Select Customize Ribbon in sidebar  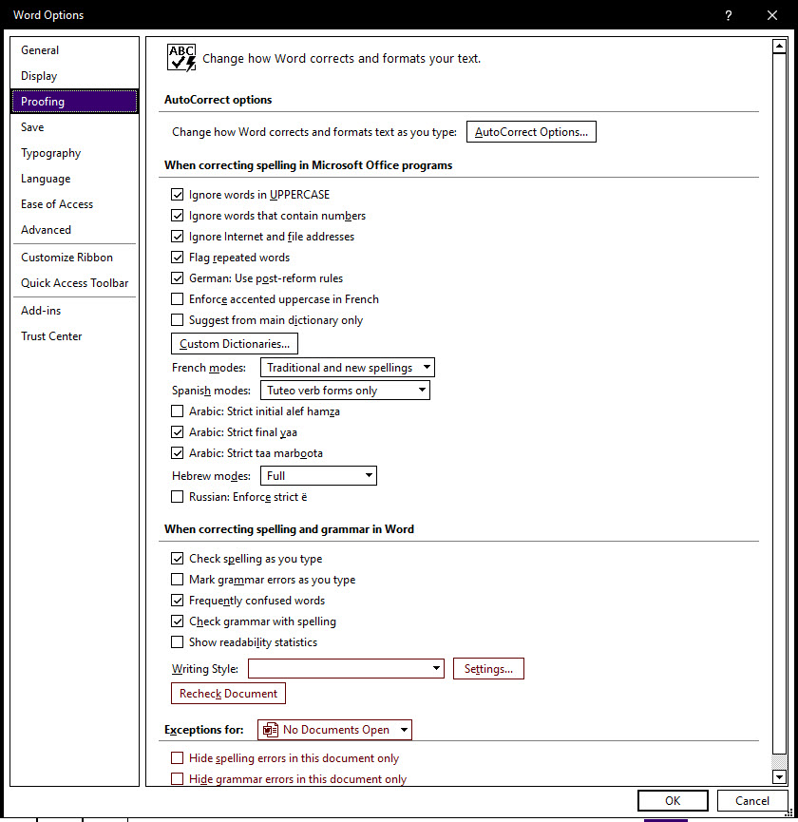click(66, 258)
